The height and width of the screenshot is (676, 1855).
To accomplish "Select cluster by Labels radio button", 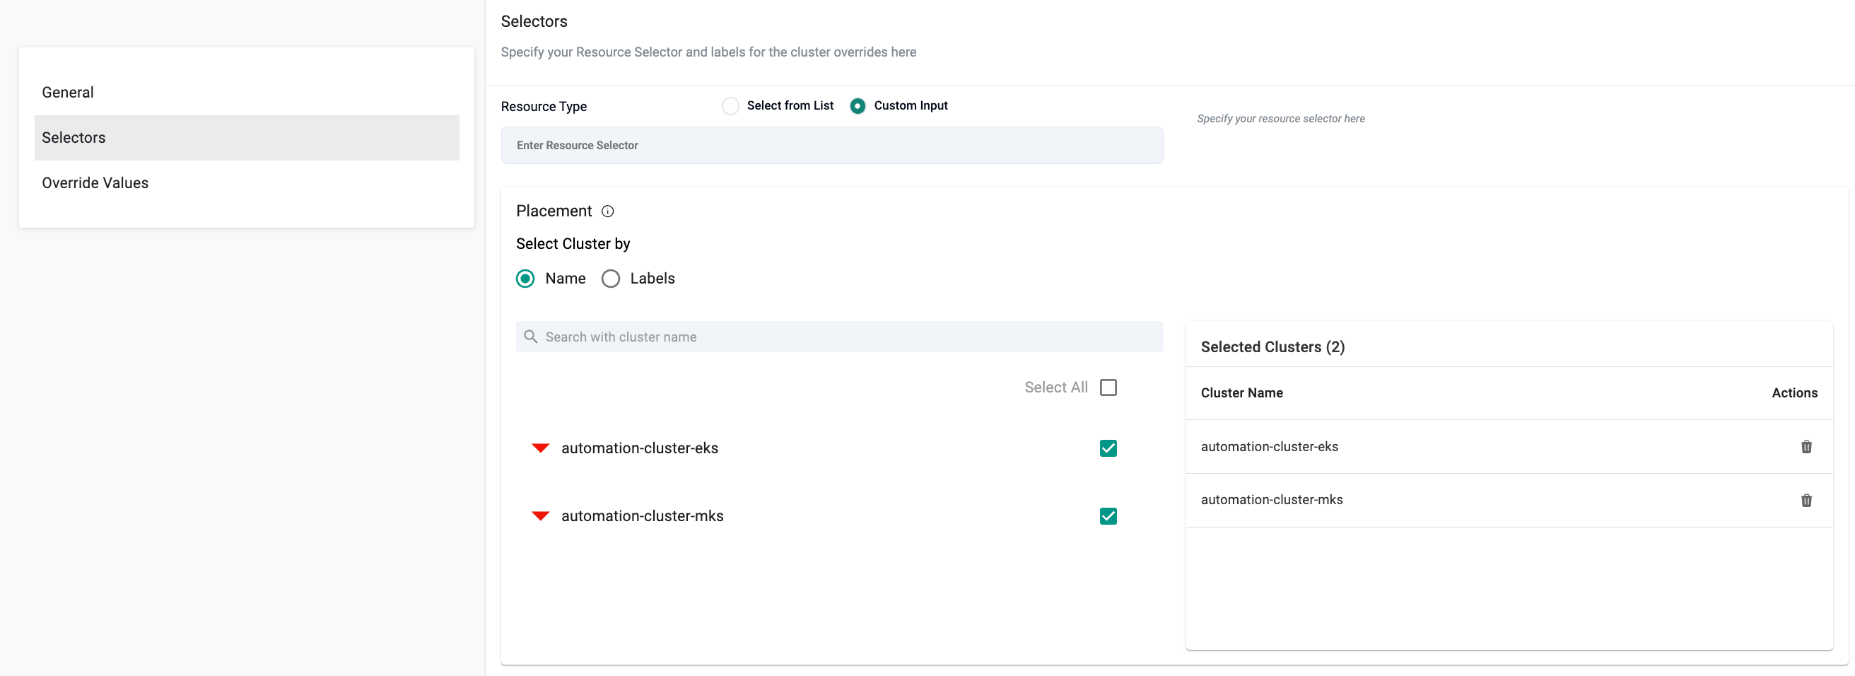I will [611, 279].
